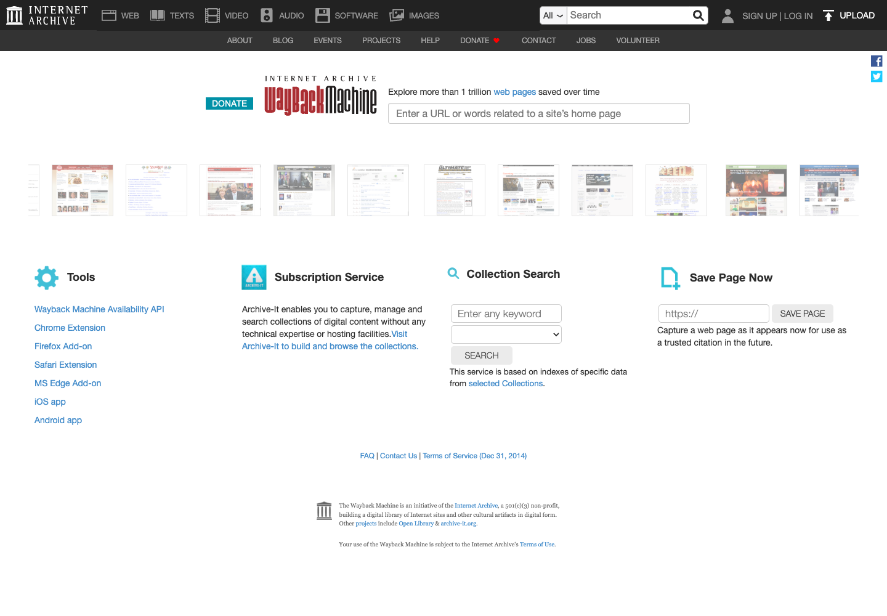
Task: Click the SAVE PAGE button
Action: (803, 314)
